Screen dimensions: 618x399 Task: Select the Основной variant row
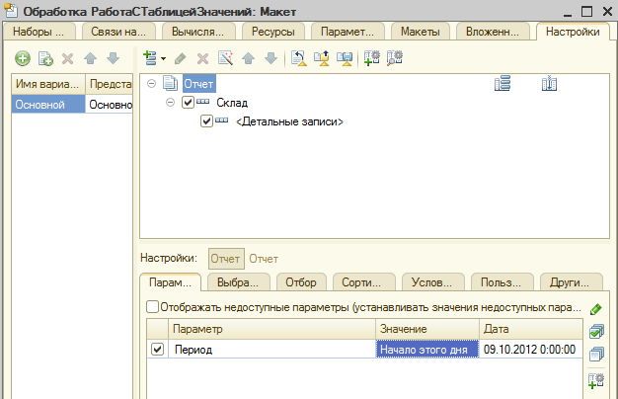click(48, 104)
